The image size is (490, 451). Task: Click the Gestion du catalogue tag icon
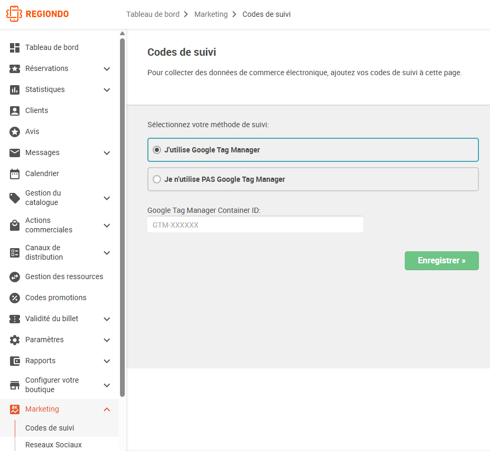pos(15,198)
